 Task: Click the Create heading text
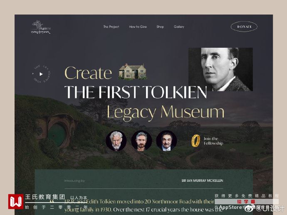[x=88, y=73]
